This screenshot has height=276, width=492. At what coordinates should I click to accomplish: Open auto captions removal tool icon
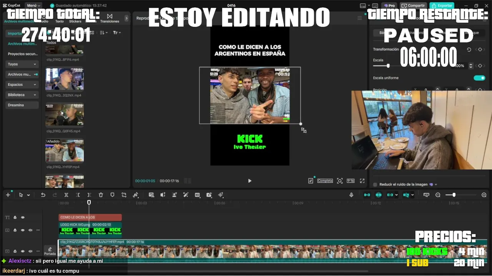pyautogui.click(x=151, y=195)
